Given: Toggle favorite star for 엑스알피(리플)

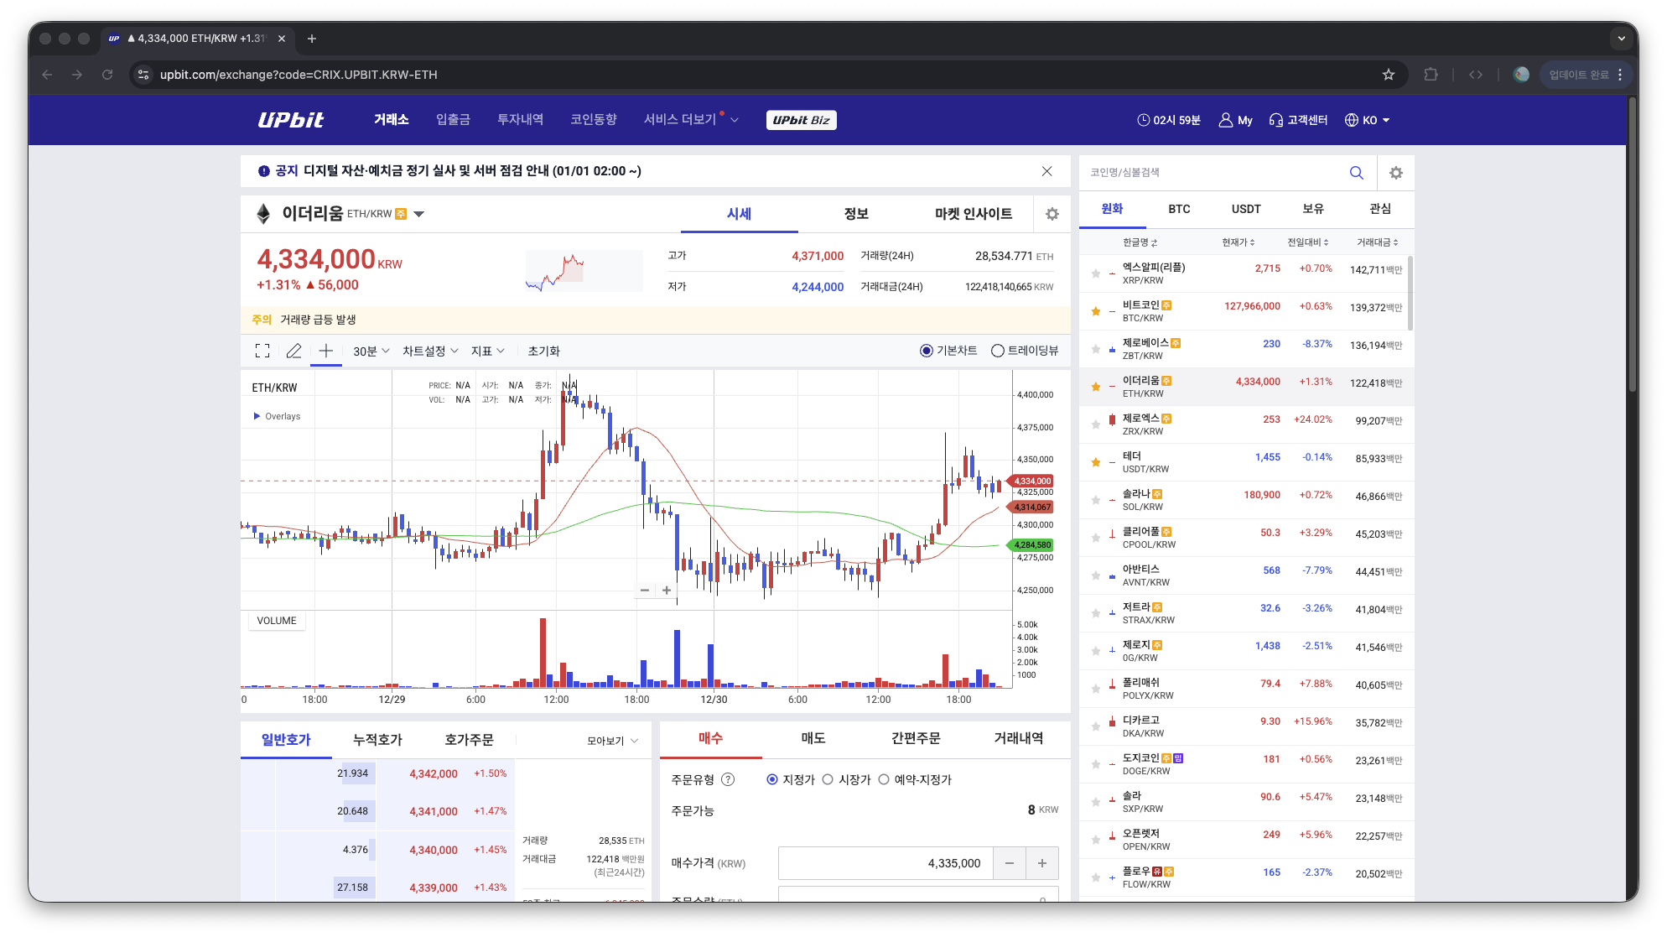Looking at the screenshot, I should click(x=1095, y=273).
